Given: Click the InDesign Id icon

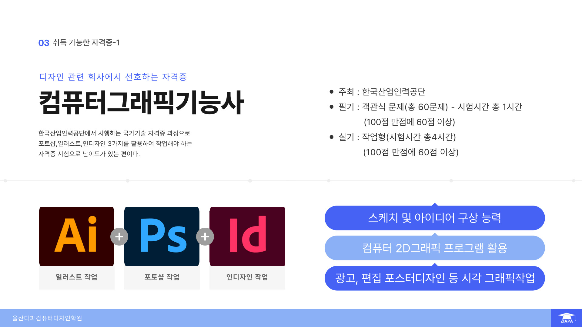Looking at the screenshot, I should tap(247, 236).
